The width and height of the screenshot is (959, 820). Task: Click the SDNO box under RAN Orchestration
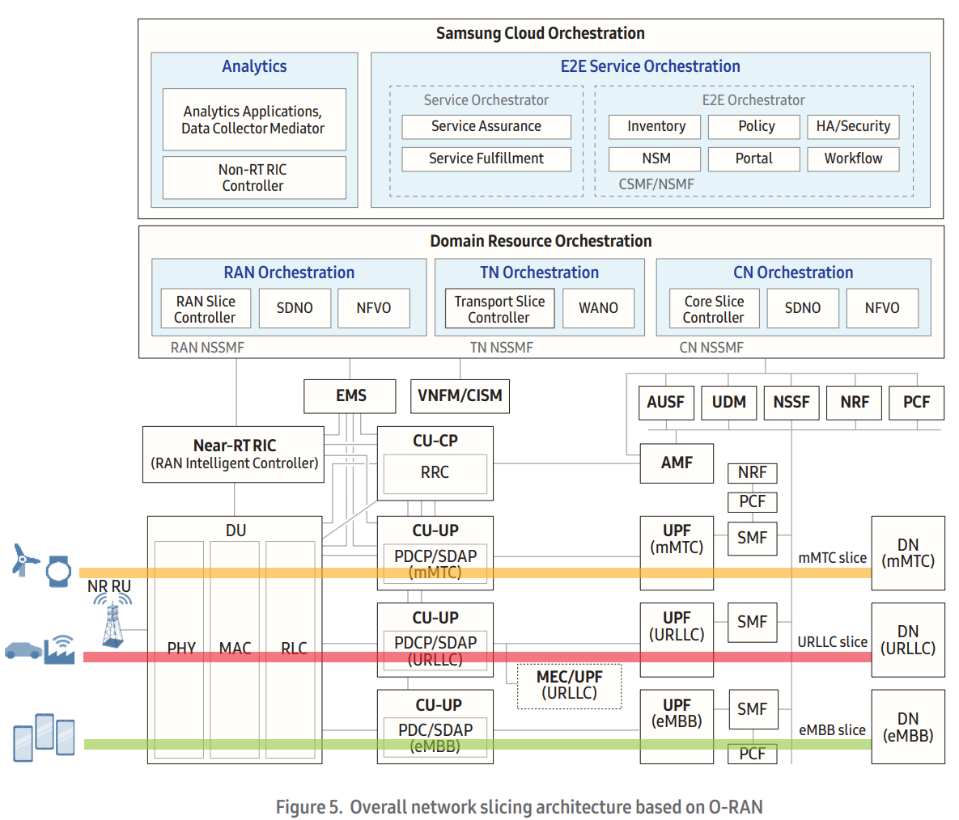pyautogui.click(x=295, y=309)
